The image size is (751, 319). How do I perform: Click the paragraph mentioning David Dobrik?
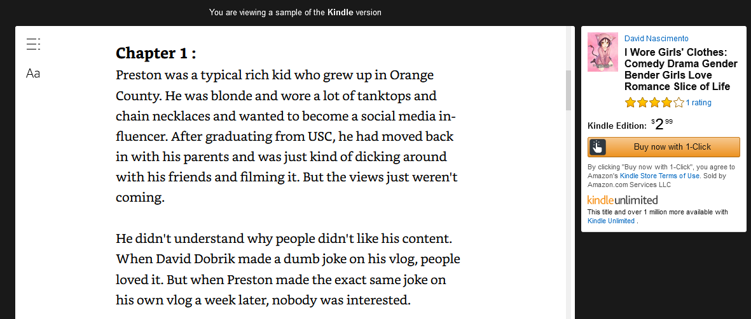click(287, 270)
